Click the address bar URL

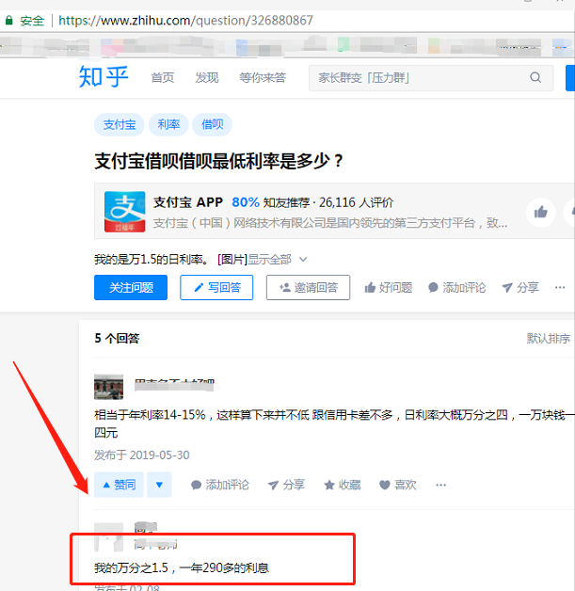pos(185,20)
